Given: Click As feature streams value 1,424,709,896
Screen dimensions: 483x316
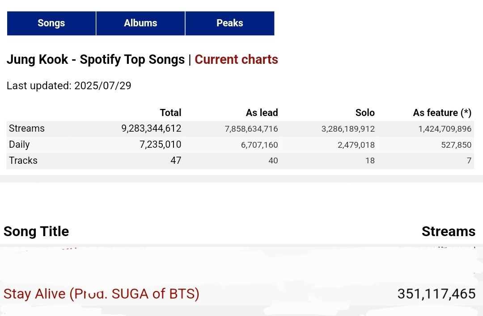Looking at the screenshot, I should (x=445, y=129).
